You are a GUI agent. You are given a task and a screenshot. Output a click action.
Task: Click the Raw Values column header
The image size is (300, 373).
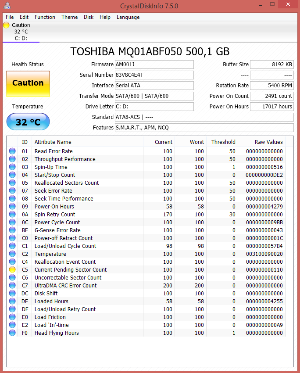point(262,142)
